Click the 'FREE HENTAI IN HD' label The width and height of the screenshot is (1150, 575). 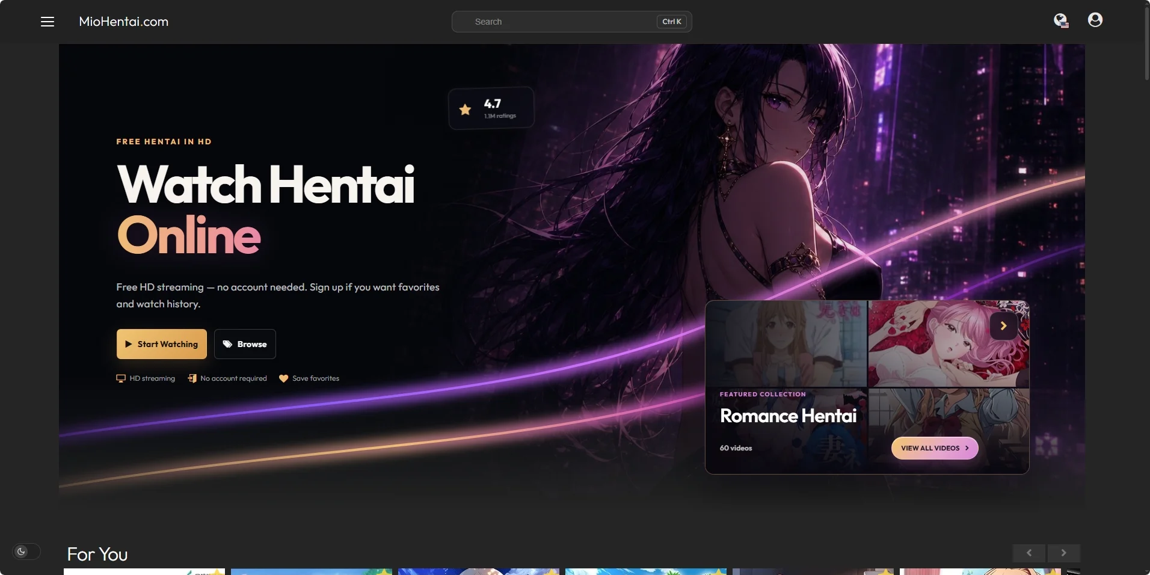point(164,142)
